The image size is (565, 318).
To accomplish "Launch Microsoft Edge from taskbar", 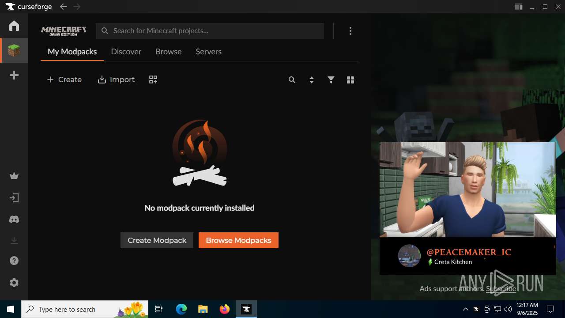I will tap(181, 309).
